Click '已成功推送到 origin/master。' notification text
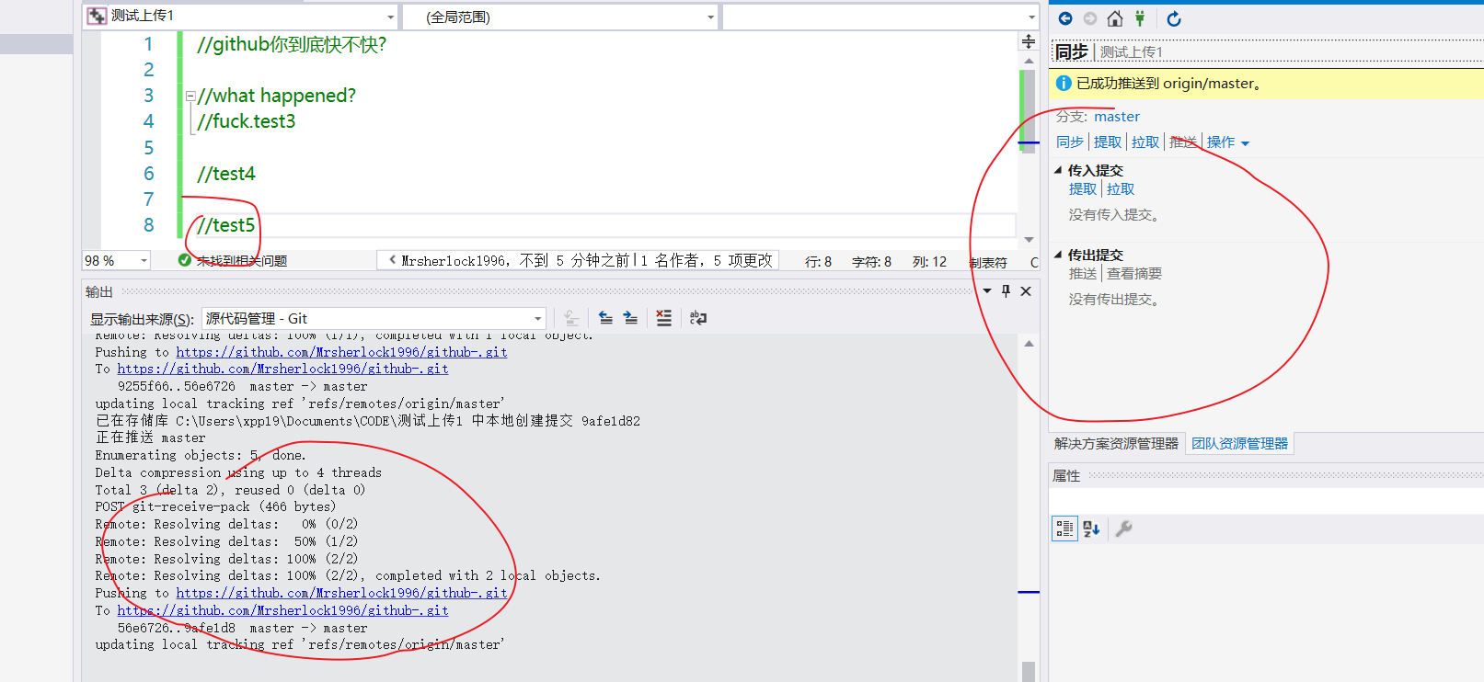Screen dimensions: 1484x682 [1170, 84]
